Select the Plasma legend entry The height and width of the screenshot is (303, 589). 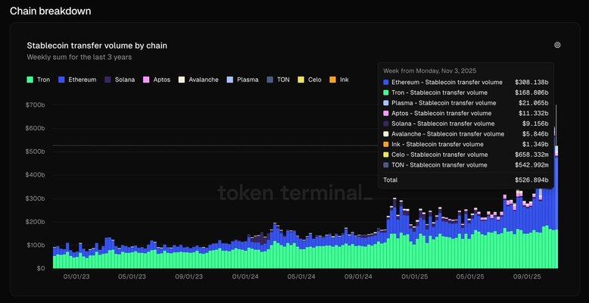point(242,80)
